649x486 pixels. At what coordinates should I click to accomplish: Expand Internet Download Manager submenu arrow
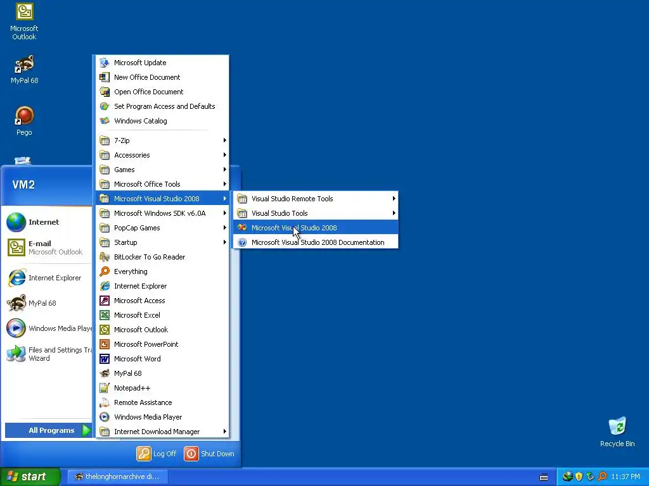[225, 432]
